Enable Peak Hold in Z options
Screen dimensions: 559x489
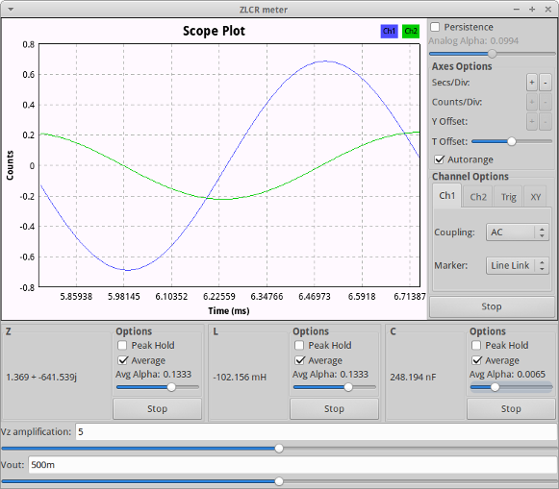tap(122, 345)
